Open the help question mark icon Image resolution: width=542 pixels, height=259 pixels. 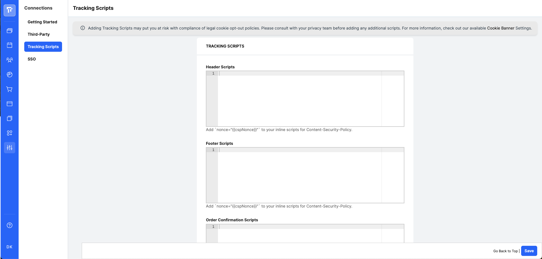(x=10, y=225)
